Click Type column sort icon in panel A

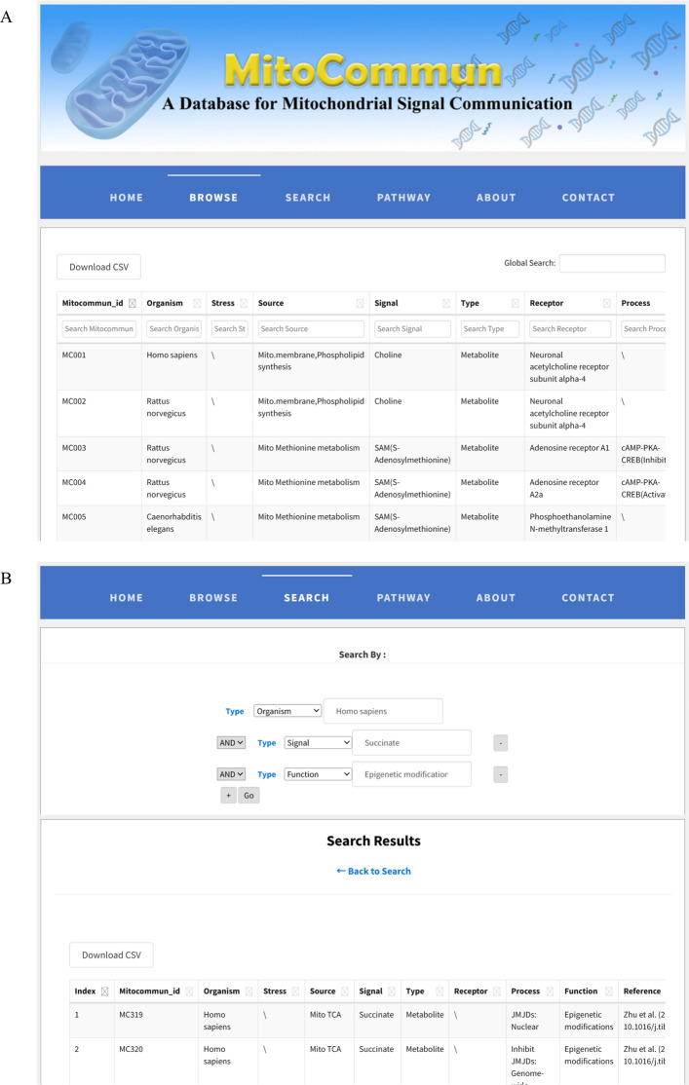tap(516, 303)
